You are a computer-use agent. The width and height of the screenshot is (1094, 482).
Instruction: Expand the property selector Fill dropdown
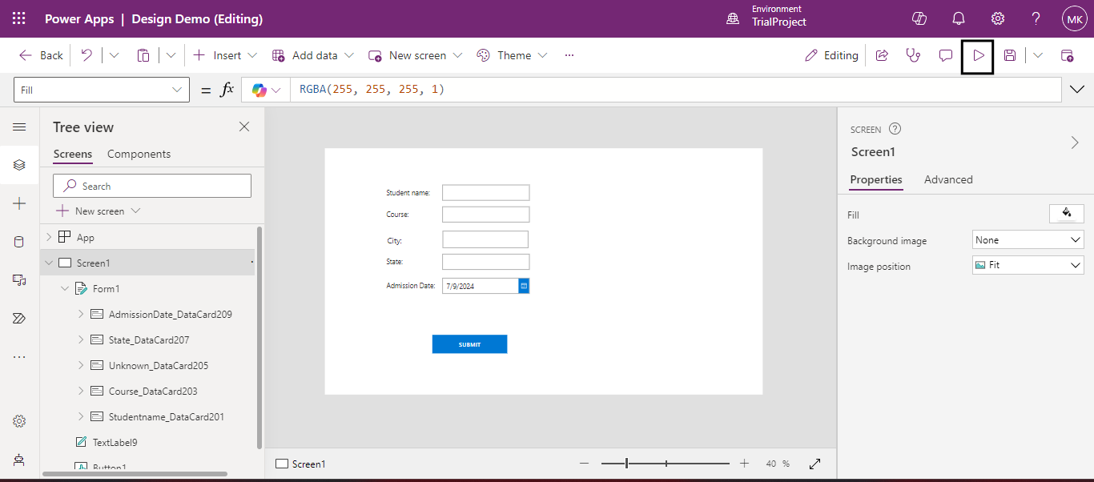(102, 90)
